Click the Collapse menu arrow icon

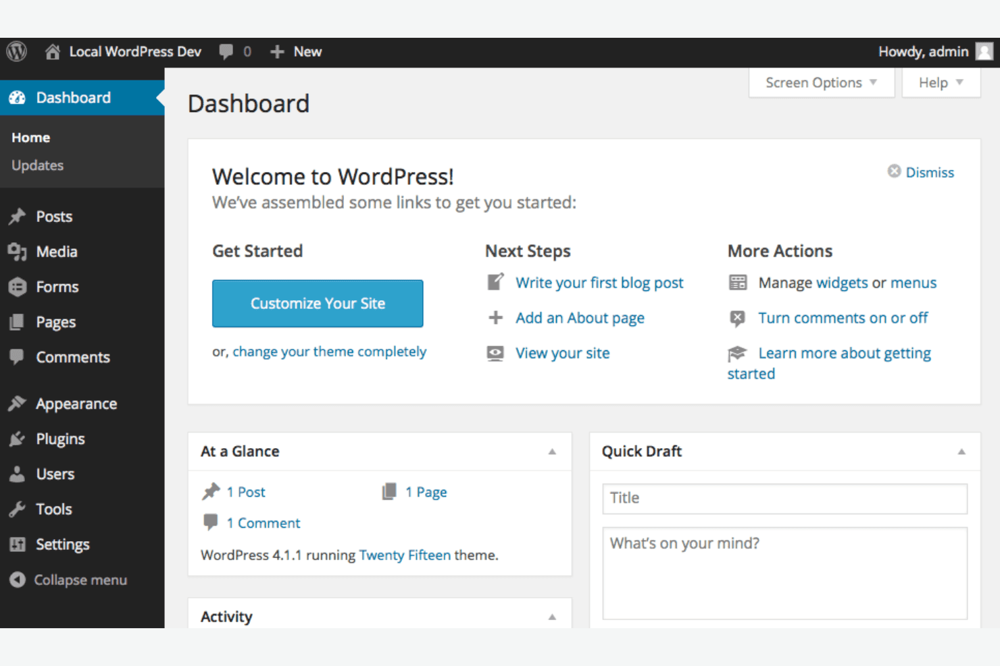click(18, 580)
